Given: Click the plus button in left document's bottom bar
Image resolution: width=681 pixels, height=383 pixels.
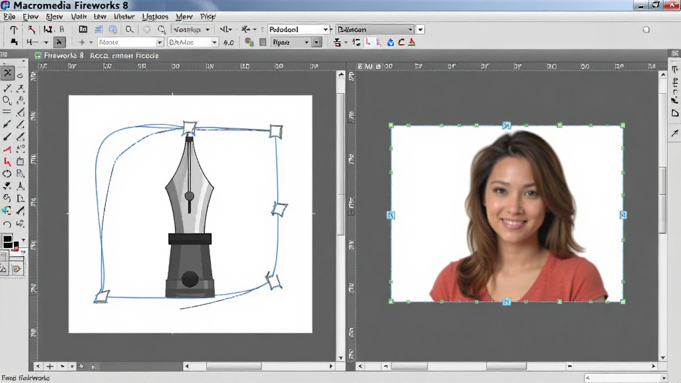Looking at the screenshot, I should tap(50, 366).
